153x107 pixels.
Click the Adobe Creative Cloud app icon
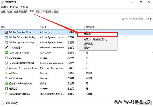tap(6, 32)
